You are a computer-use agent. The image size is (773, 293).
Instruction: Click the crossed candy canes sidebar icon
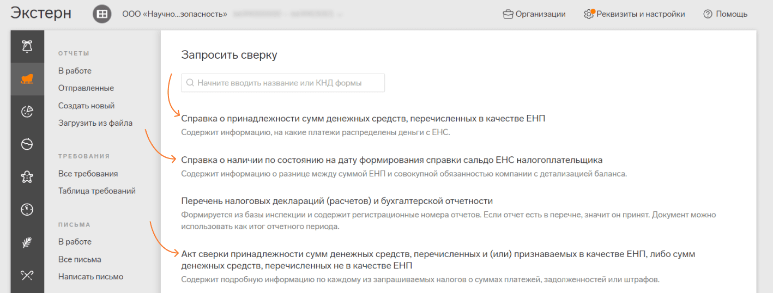click(27, 275)
